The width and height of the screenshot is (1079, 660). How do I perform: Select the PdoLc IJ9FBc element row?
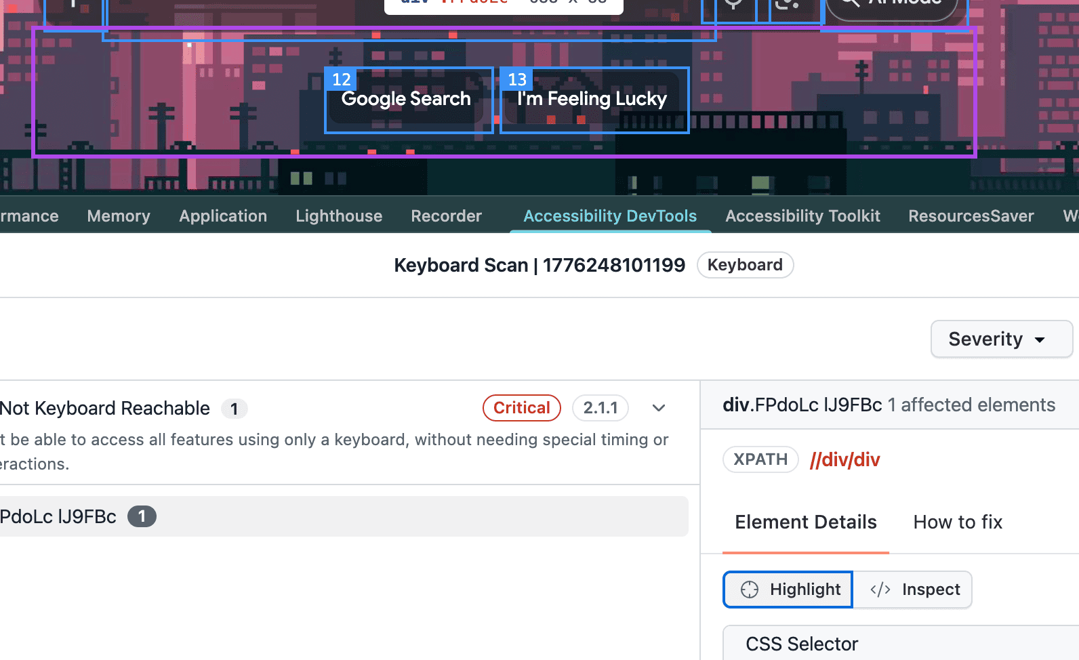click(343, 516)
